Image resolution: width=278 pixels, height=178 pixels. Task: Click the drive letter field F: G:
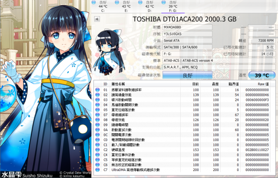pyautogui.click(x=187, y=54)
